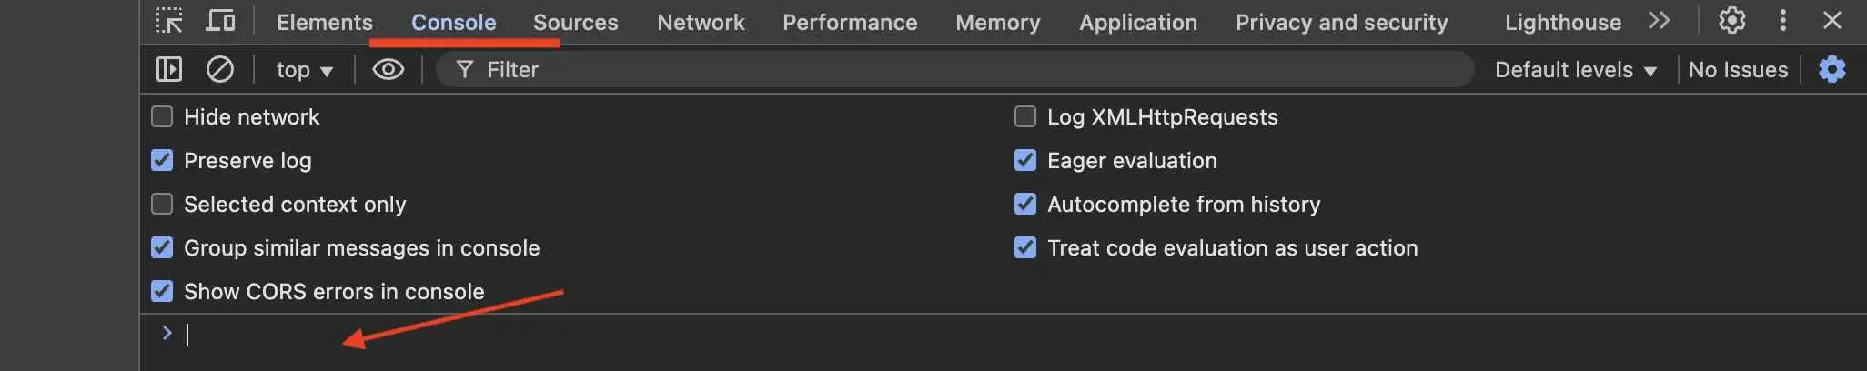The width and height of the screenshot is (1867, 371).
Task: Toggle the device toolbar icon
Action: pos(219,21)
